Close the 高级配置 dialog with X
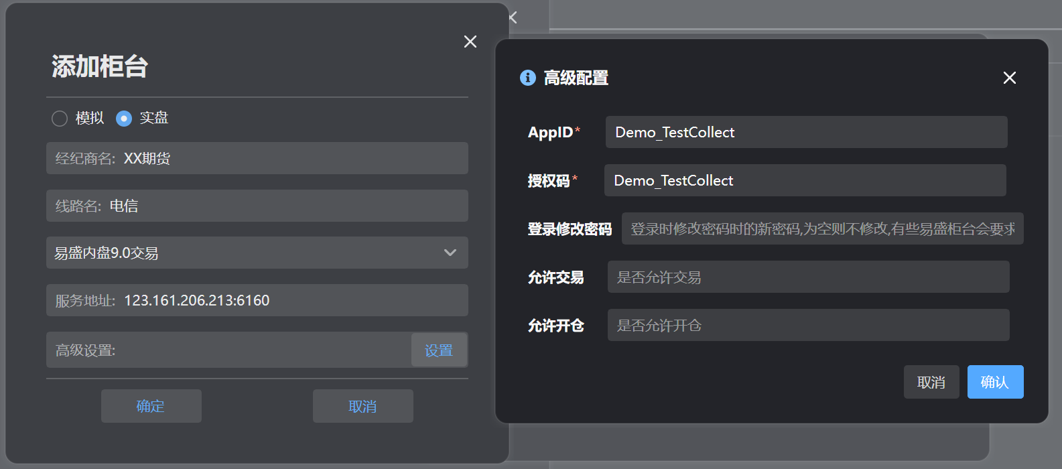 tap(1009, 78)
